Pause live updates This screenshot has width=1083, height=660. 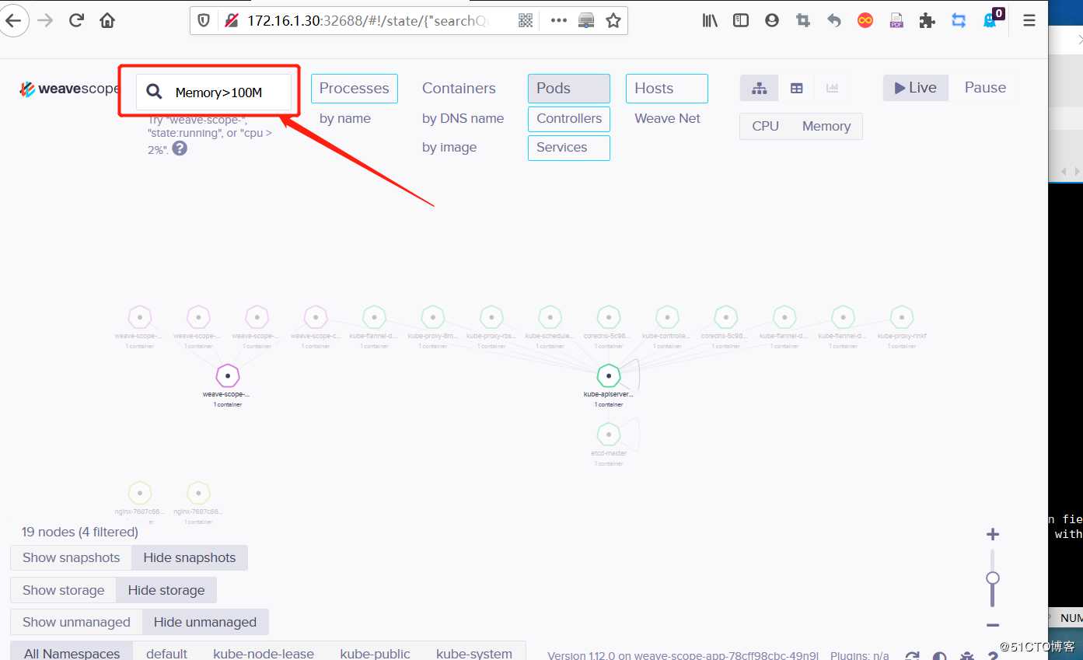(985, 88)
